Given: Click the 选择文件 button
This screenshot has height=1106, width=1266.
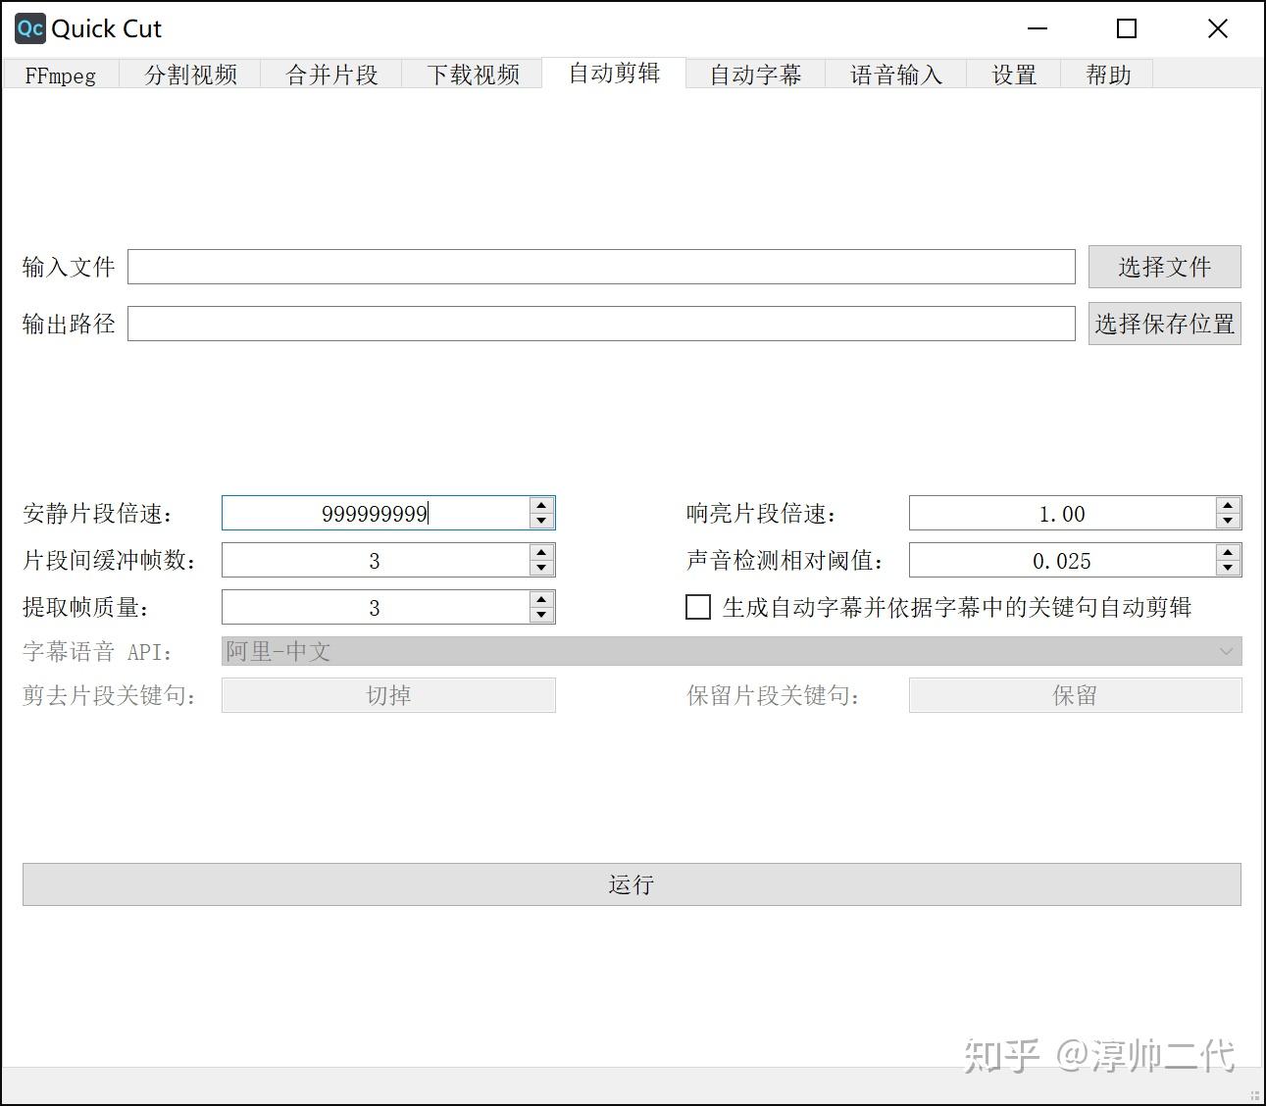Looking at the screenshot, I should (1164, 266).
